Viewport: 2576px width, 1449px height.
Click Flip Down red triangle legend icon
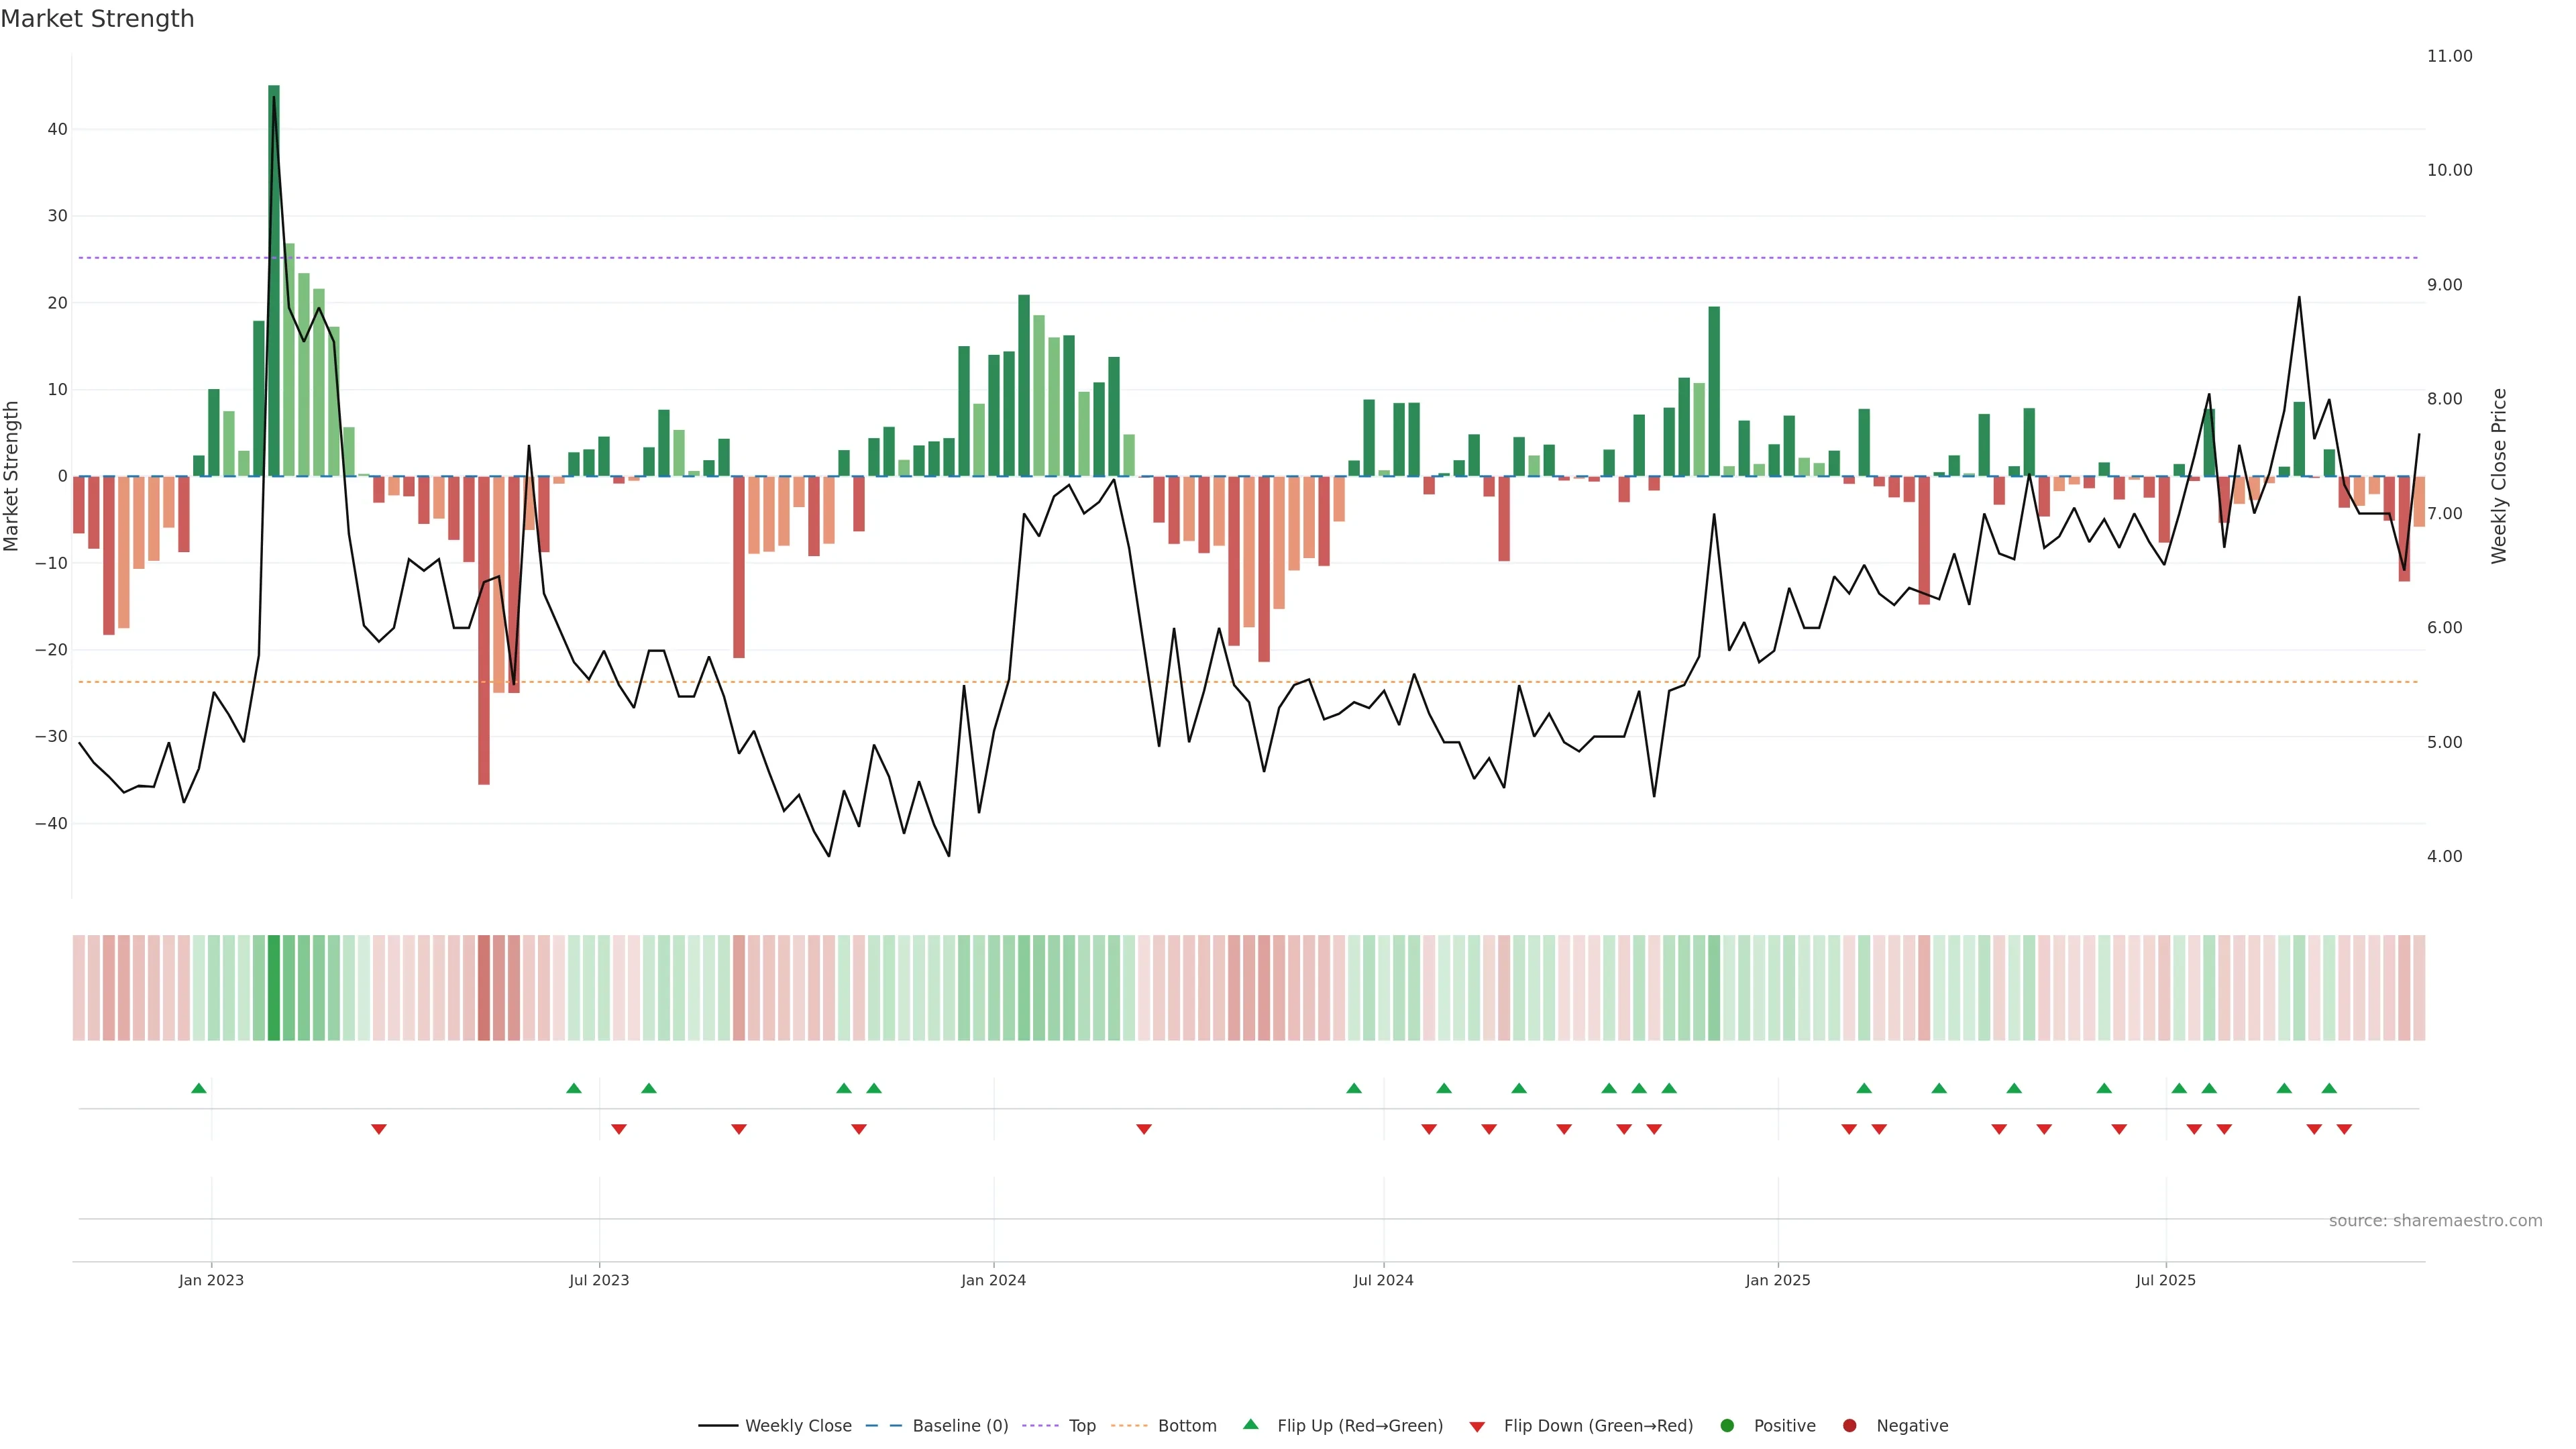pyautogui.click(x=1477, y=1426)
